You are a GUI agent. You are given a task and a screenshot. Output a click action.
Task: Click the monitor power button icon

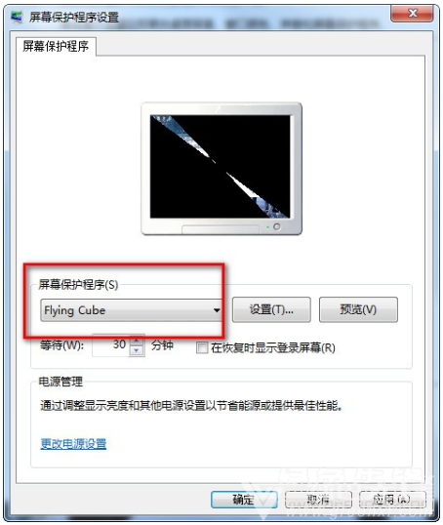[276, 226]
